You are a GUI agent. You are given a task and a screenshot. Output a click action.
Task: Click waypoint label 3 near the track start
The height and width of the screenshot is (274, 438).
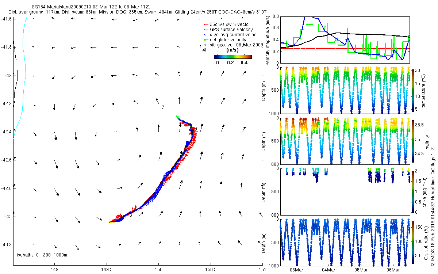[x=131, y=215]
